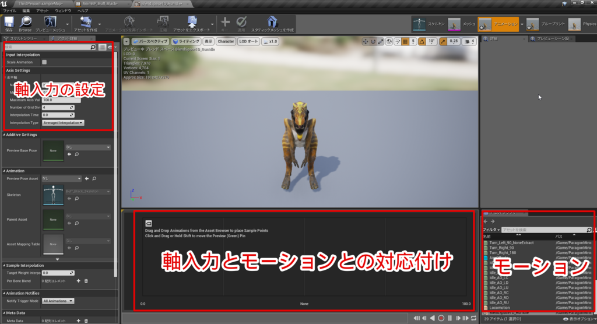Open the Edit (編集) menu
This screenshot has height=324, width=597.
(26, 10)
